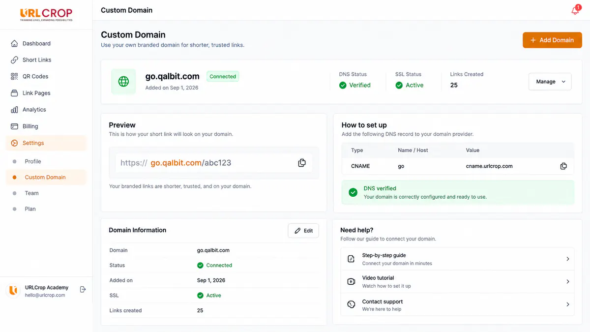The image size is (590, 332).
Task: Click "Added on Sep 1, 2026" text
Action: pos(172,88)
